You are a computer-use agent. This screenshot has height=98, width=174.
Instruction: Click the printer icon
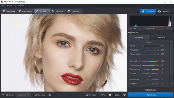159,11
